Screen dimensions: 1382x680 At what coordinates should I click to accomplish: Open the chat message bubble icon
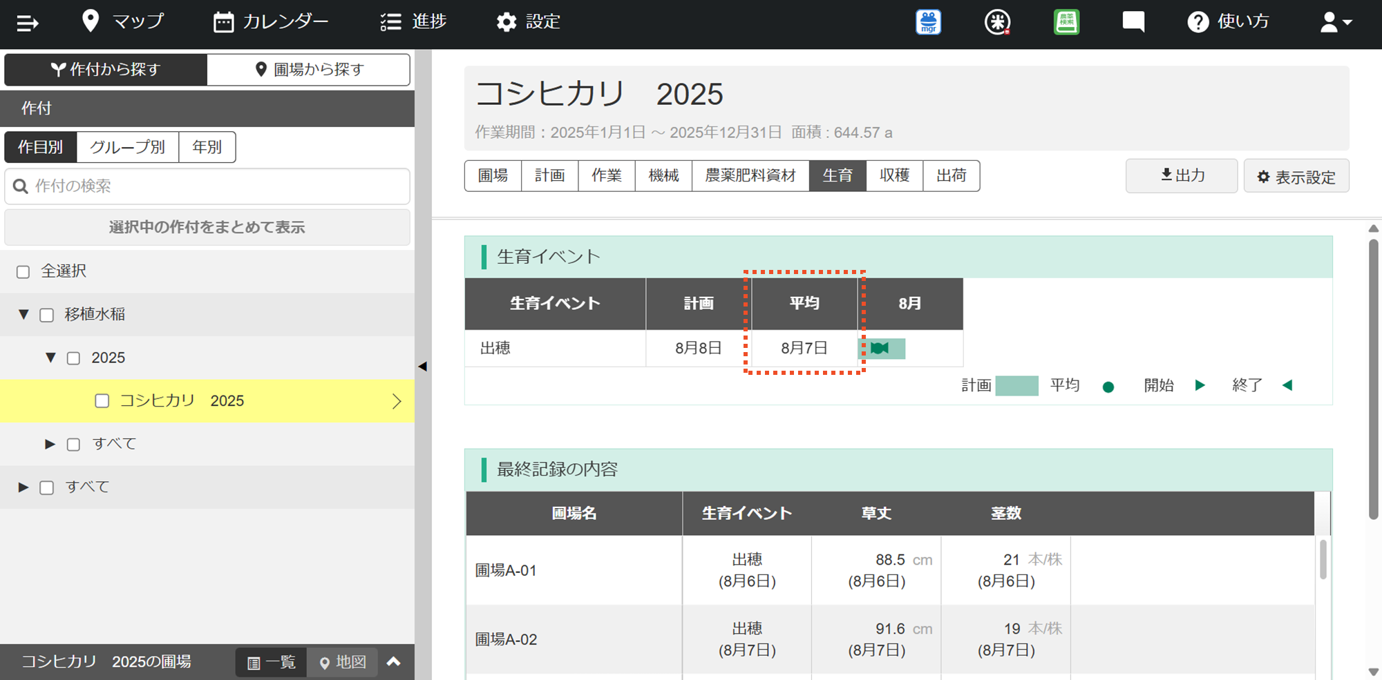point(1133,22)
